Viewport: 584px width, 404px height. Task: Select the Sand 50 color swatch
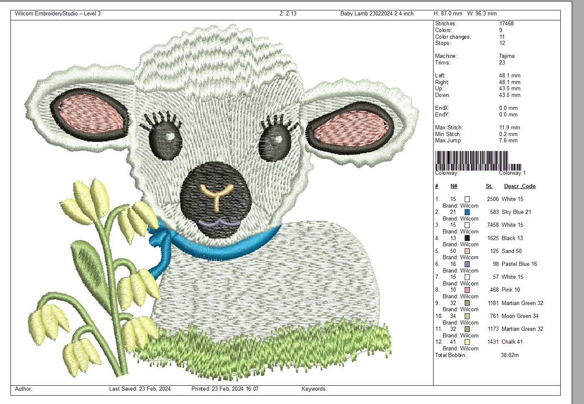point(467,251)
